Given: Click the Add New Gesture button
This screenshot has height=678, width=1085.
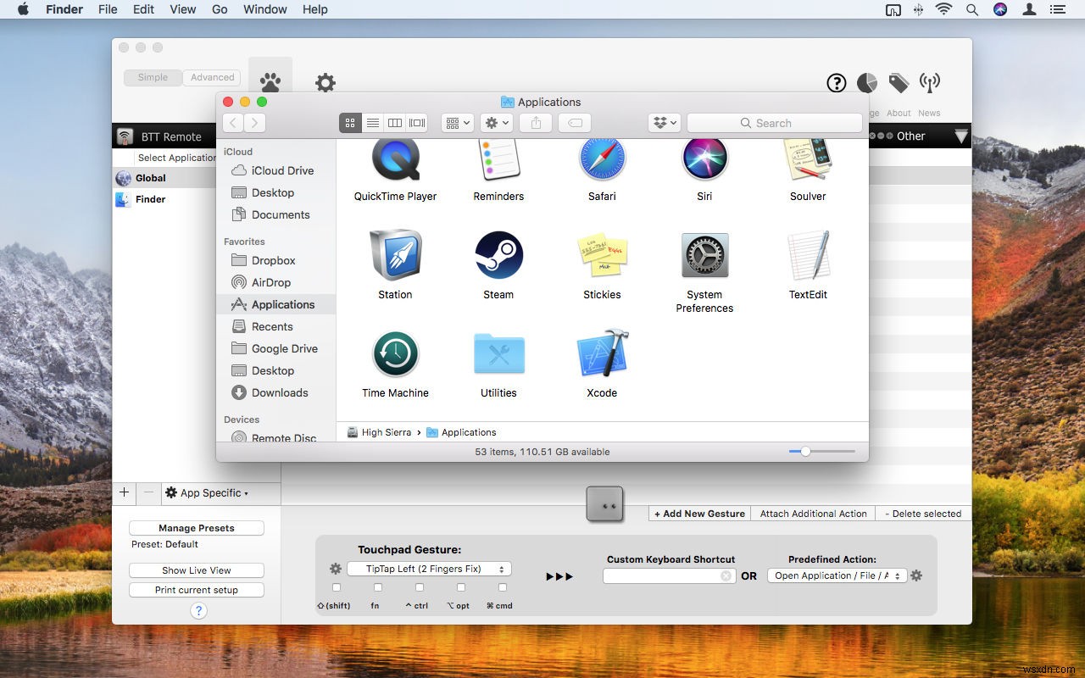Looking at the screenshot, I should coord(698,514).
